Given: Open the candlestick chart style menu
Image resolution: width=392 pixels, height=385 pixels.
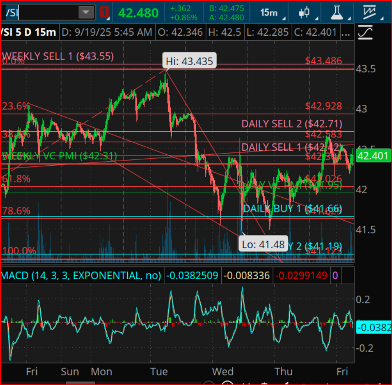Looking at the screenshot, I should coord(304,12).
